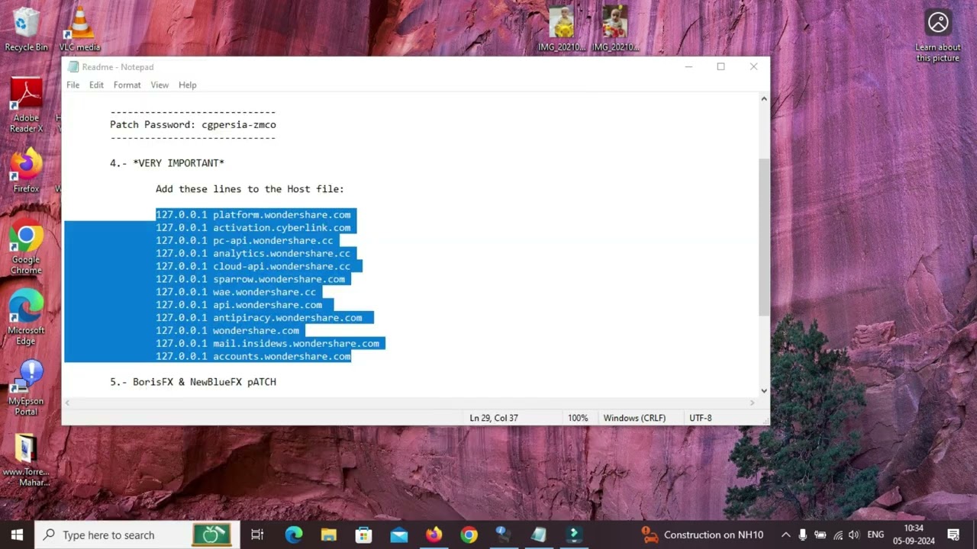The width and height of the screenshot is (977, 549).
Task: Open Mail app from the taskbar
Action: click(x=399, y=535)
